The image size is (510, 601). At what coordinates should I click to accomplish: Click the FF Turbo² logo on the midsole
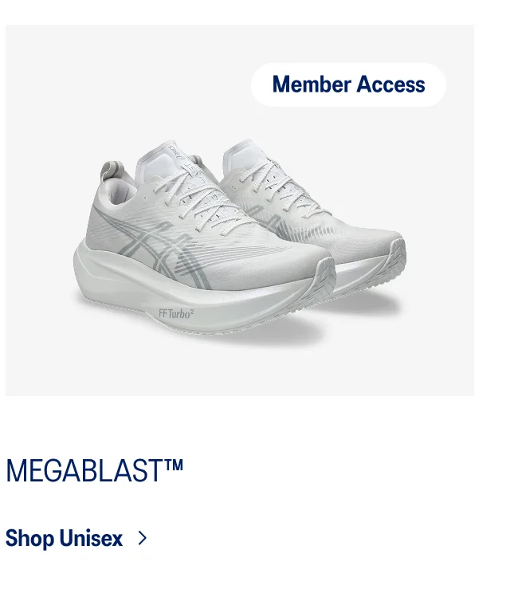tap(176, 313)
